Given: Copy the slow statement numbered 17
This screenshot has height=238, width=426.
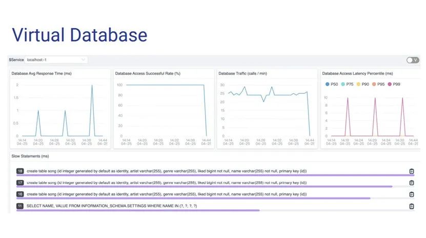Looking at the screenshot, I should point(411,183).
